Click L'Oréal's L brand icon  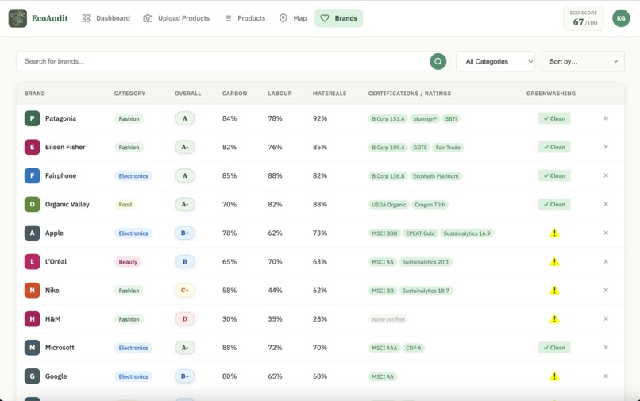pos(33,261)
